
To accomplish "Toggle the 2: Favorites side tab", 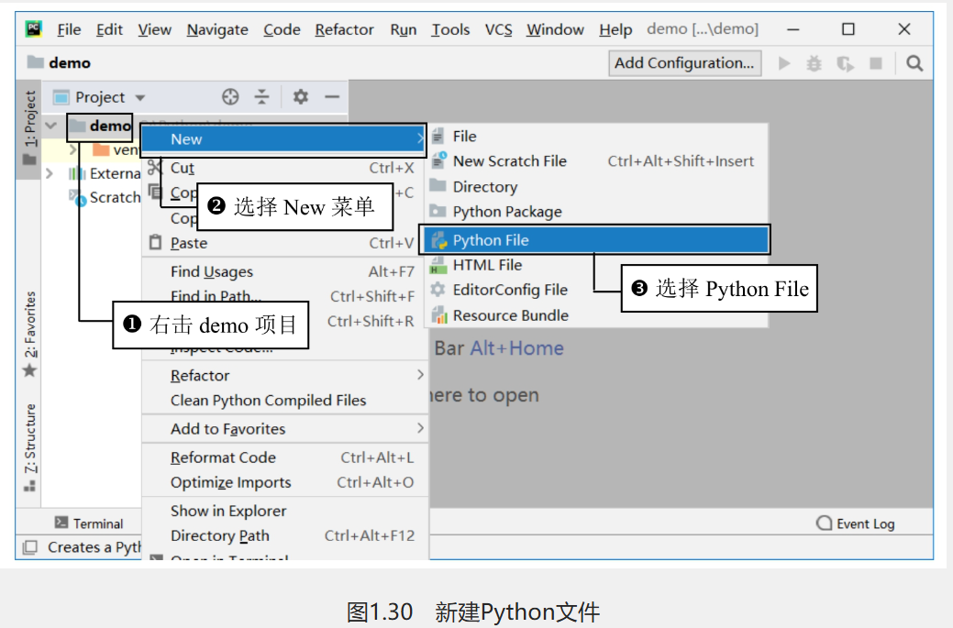I will [29, 334].
